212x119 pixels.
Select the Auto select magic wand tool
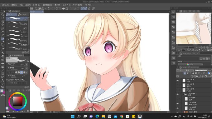point(2,32)
